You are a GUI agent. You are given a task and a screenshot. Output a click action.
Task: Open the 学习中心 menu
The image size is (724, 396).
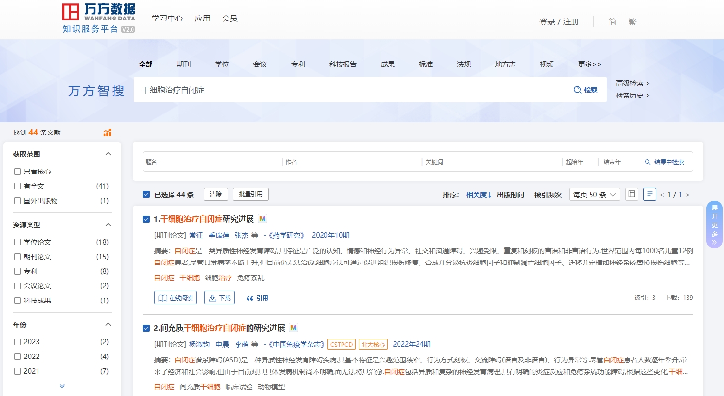pyautogui.click(x=167, y=18)
